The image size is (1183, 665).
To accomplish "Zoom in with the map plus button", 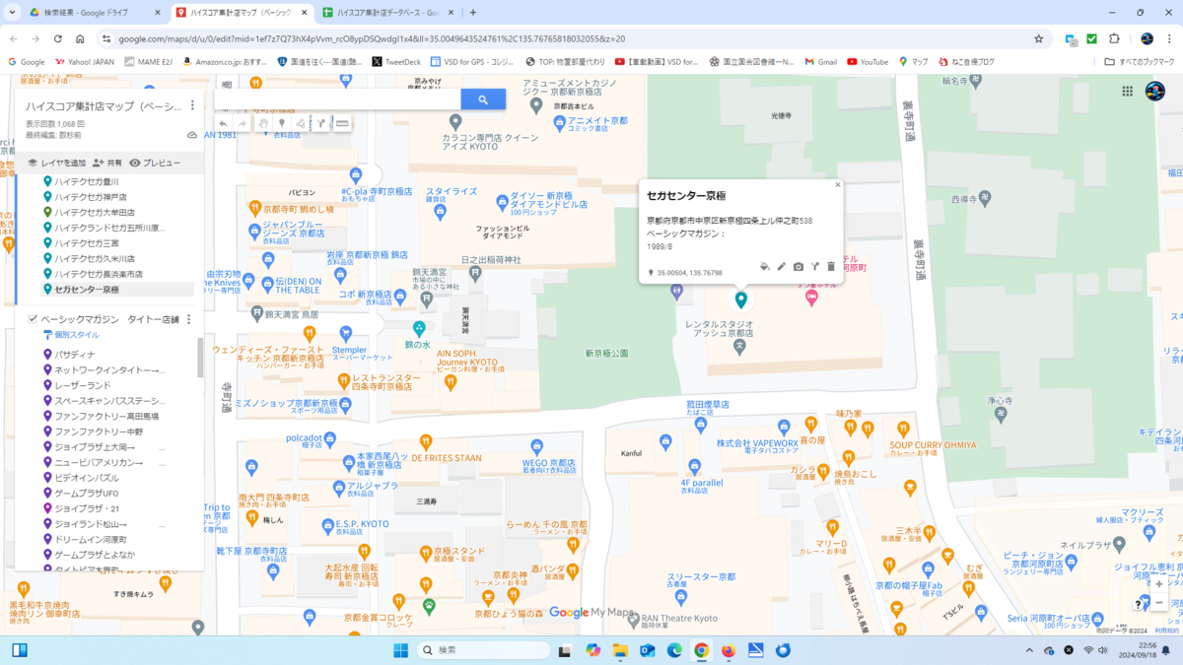I will coord(1158,583).
